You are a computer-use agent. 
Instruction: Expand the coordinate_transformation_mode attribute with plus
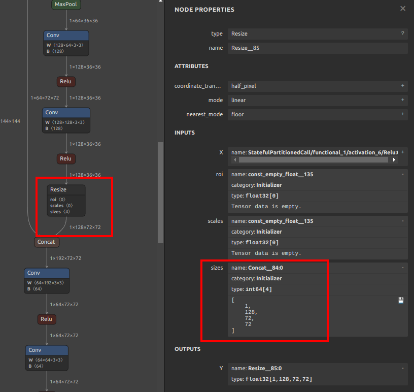tap(402, 86)
